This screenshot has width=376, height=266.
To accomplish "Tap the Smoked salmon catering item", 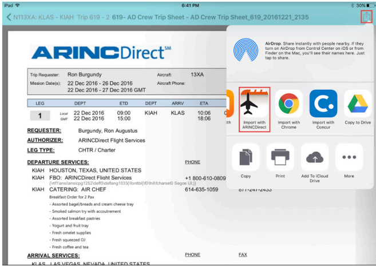I will pos(85,211).
